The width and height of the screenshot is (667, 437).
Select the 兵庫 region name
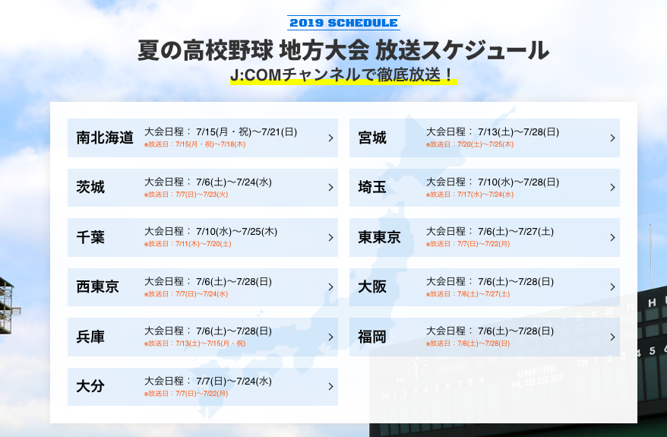(x=90, y=337)
